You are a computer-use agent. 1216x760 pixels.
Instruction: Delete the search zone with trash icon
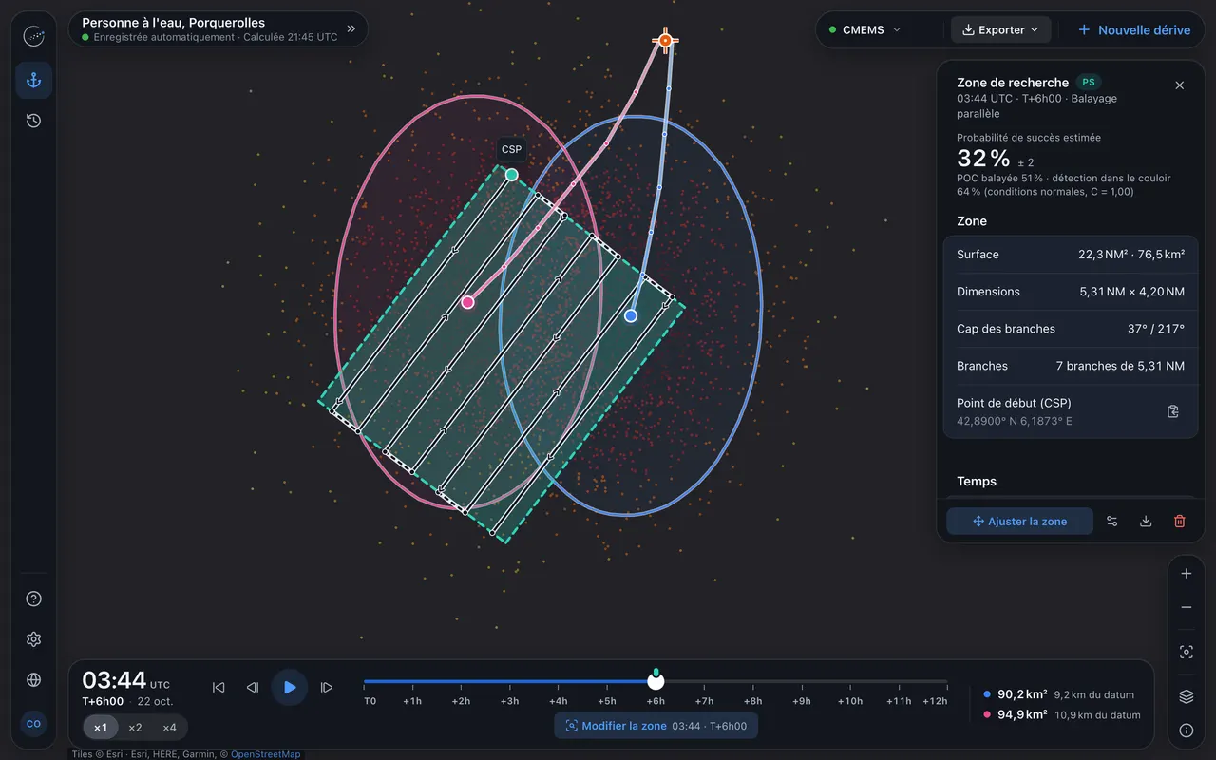(1180, 522)
